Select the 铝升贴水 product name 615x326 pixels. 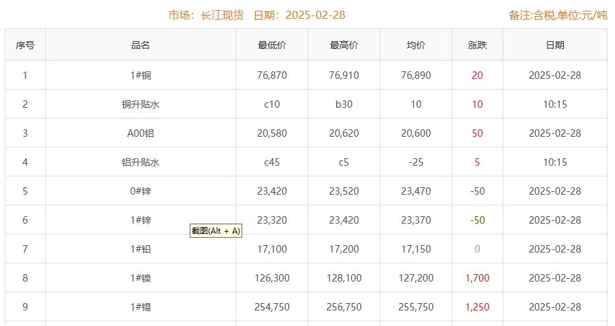pyautogui.click(x=141, y=162)
